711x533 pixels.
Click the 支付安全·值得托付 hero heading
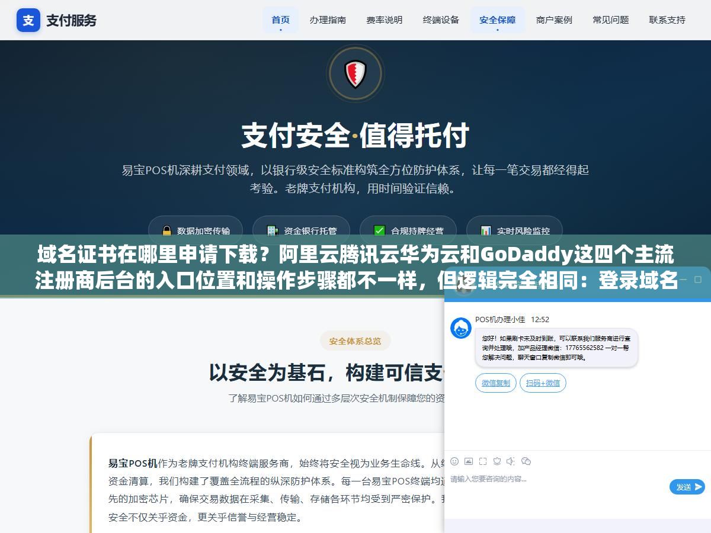(x=355, y=136)
